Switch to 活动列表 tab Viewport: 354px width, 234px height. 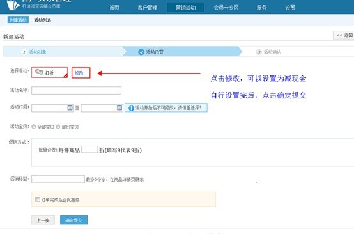(x=42, y=20)
